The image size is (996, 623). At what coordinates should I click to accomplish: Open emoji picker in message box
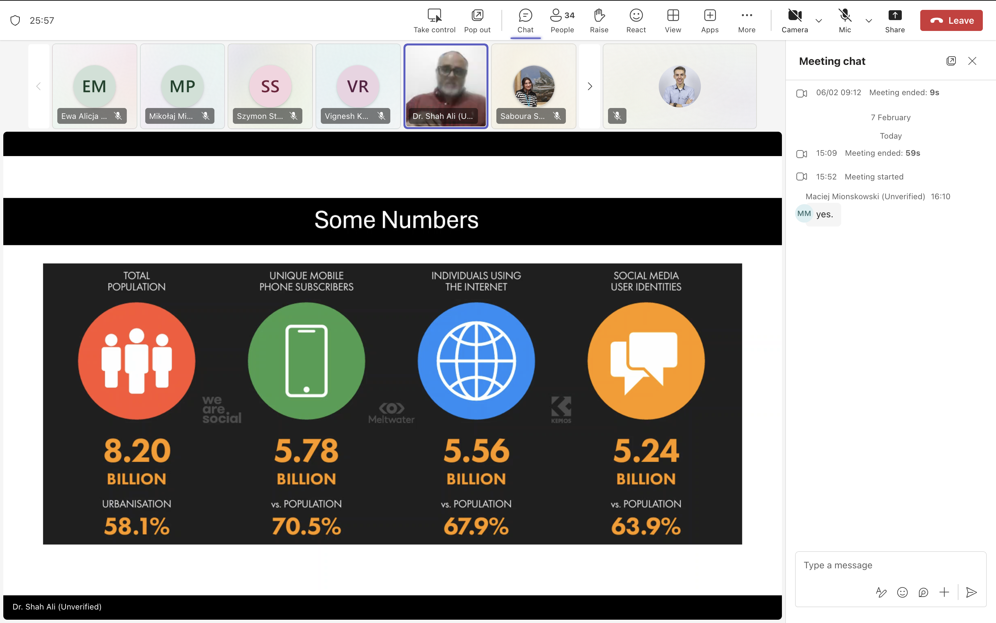[x=902, y=592]
